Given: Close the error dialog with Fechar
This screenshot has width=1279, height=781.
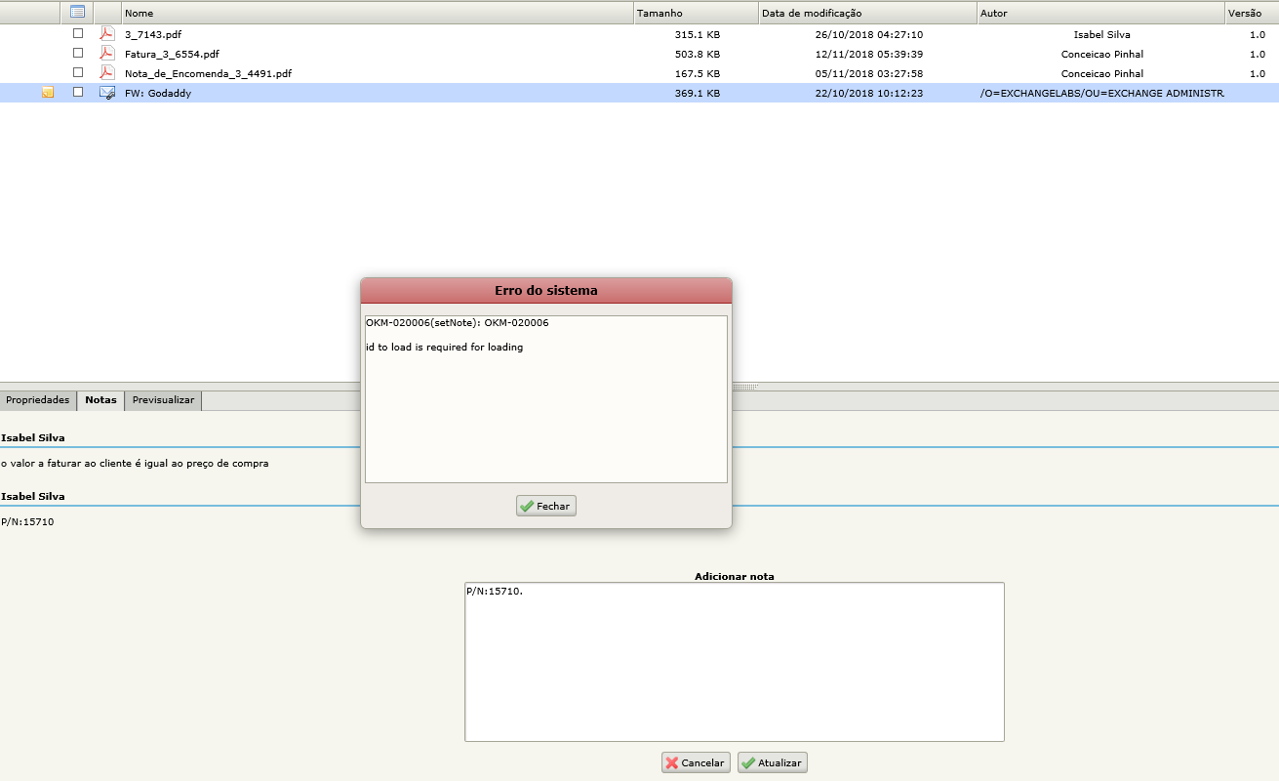Looking at the screenshot, I should [x=546, y=507].
